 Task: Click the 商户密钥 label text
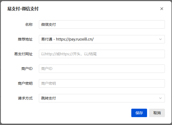[25, 83]
